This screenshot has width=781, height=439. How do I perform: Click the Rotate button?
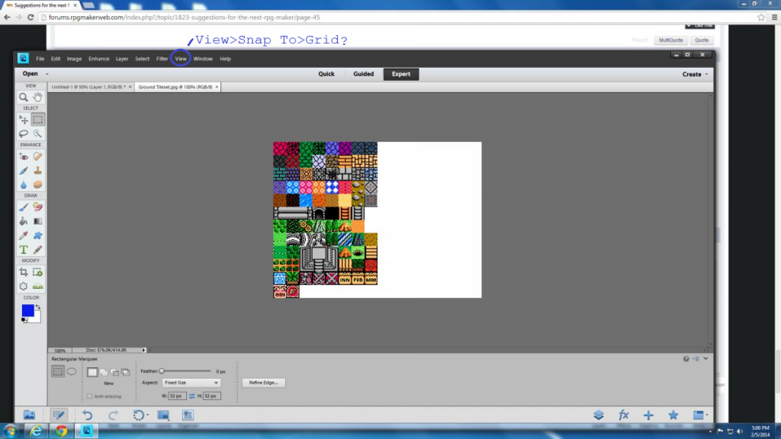pos(140,415)
